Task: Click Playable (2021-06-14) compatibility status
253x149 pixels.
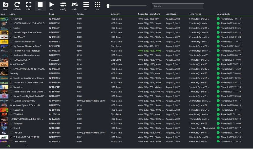Action: coord(231,19)
